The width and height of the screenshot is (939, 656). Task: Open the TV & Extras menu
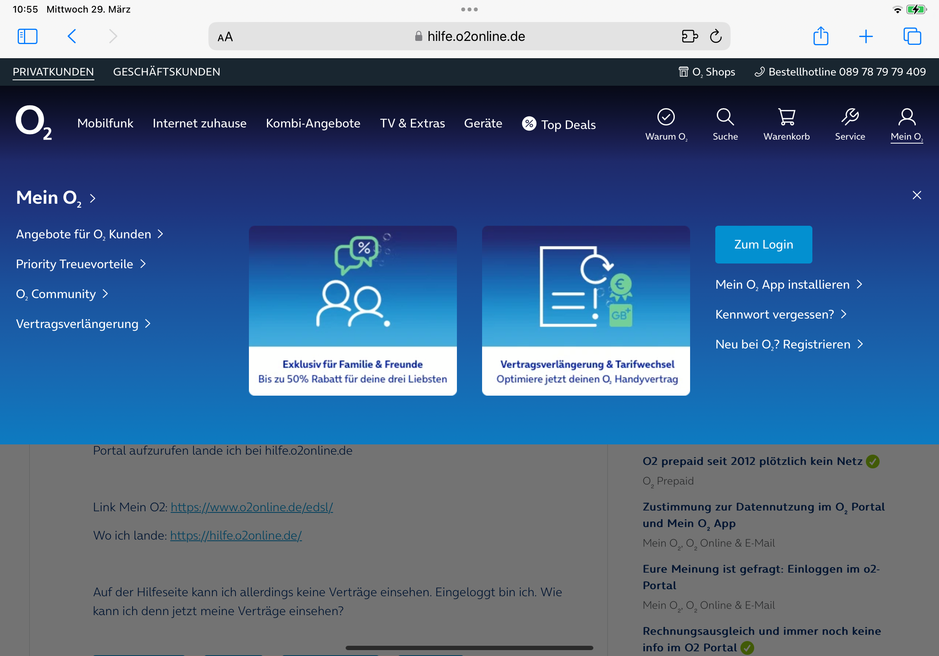click(412, 123)
